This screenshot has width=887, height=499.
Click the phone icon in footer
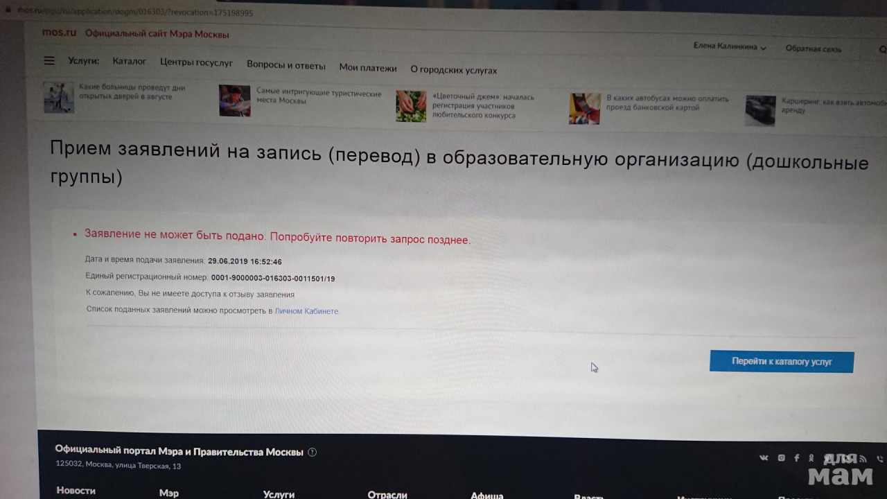tap(880, 459)
